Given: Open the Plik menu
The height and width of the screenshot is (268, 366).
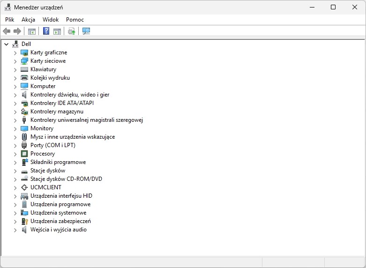Looking at the screenshot, I should coord(10,20).
